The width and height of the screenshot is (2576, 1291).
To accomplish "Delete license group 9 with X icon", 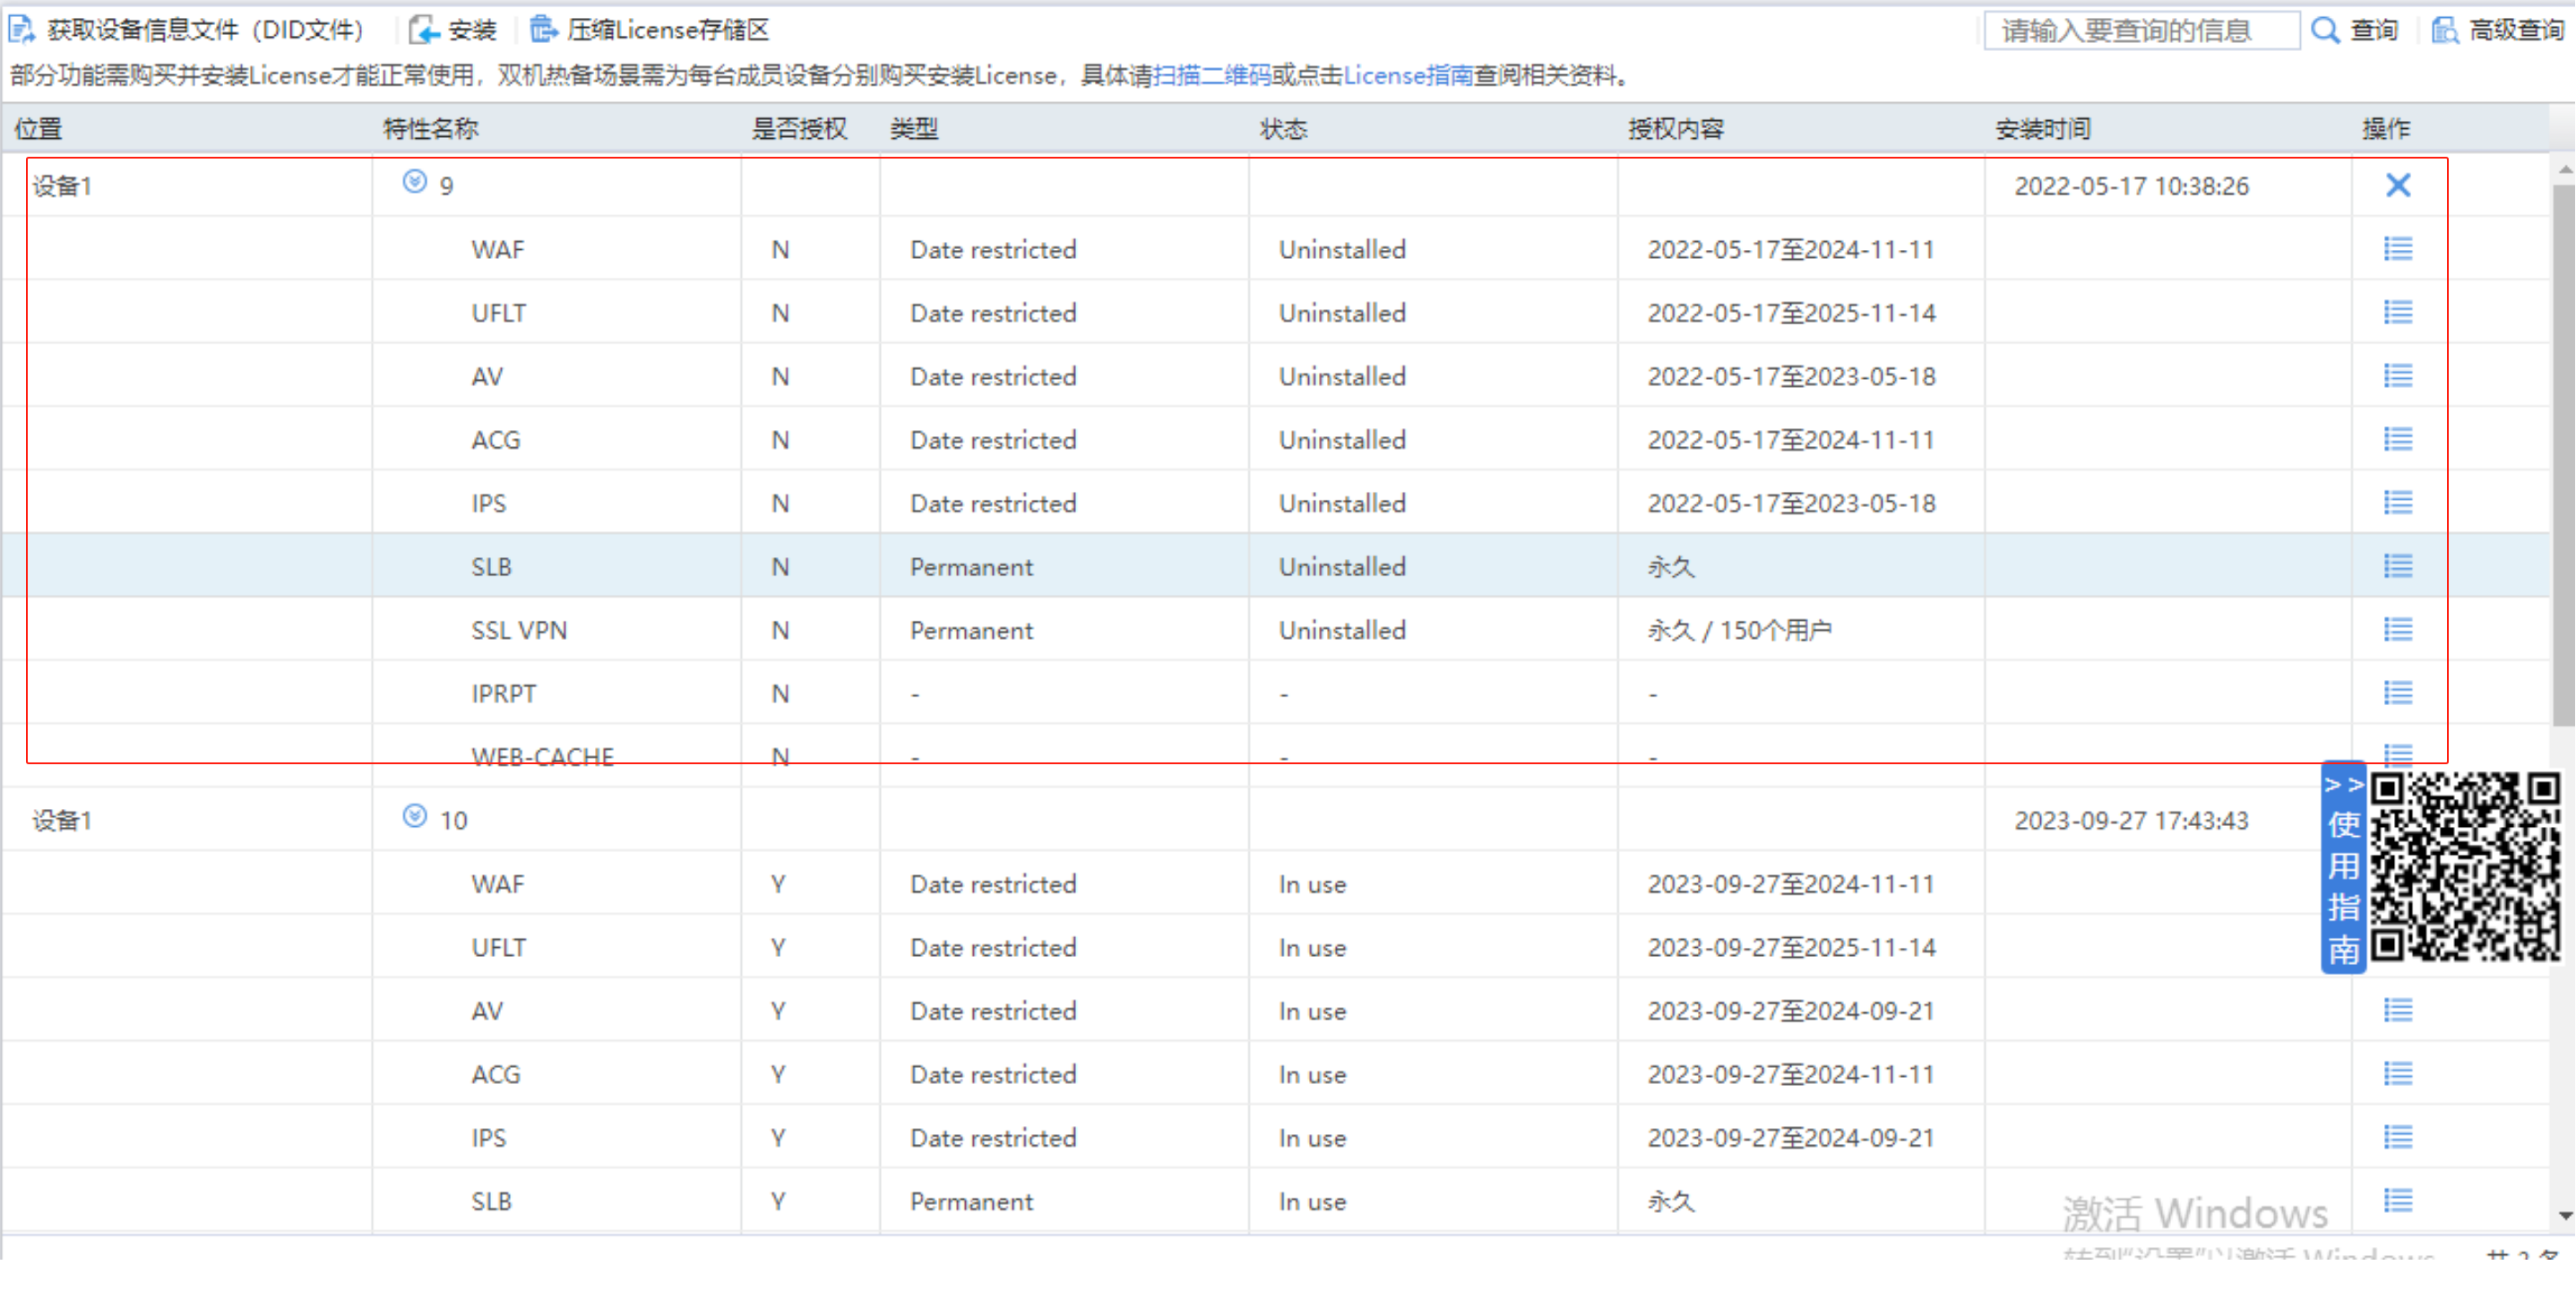I will pos(2397,185).
